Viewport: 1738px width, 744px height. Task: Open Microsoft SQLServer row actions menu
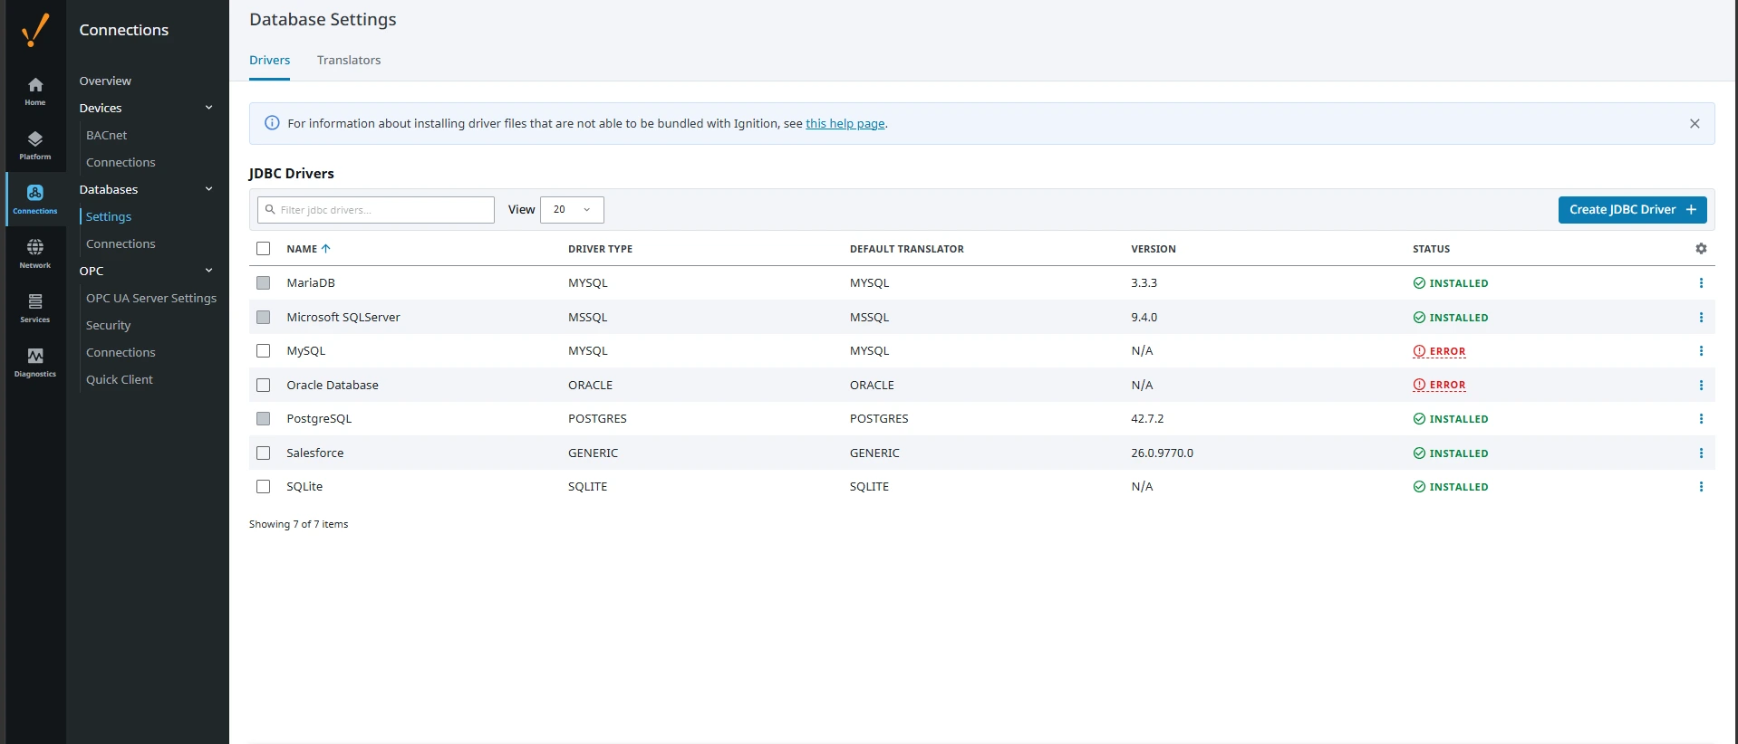(1701, 318)
